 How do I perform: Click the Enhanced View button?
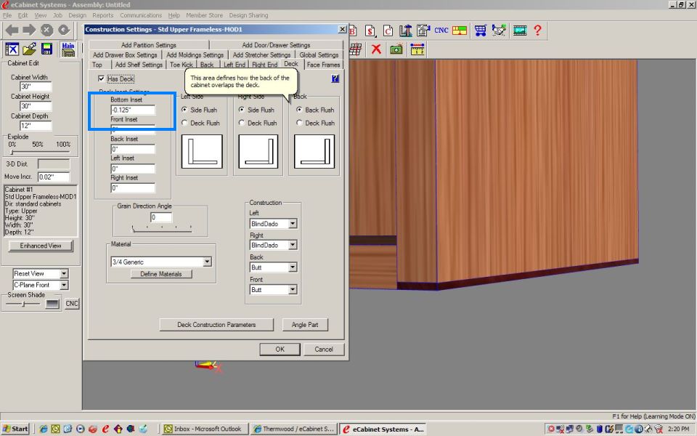point(41,246)
